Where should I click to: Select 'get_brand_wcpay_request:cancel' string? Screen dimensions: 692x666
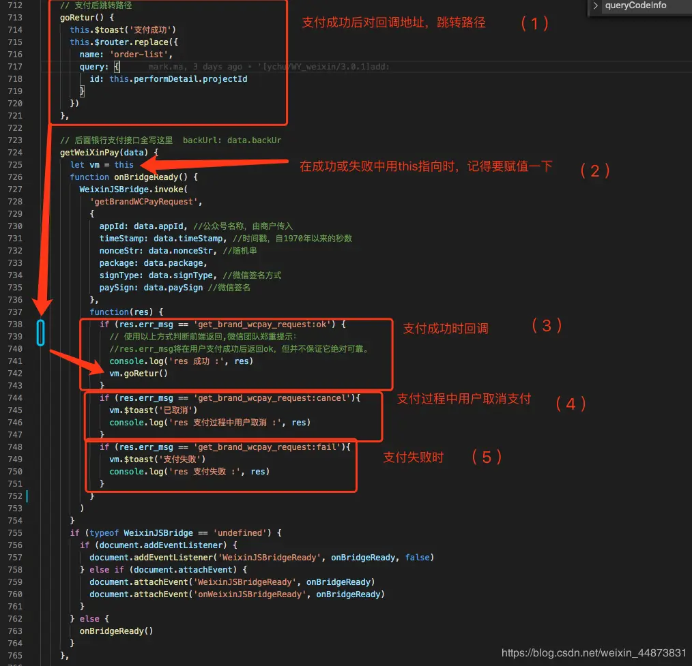272,398
